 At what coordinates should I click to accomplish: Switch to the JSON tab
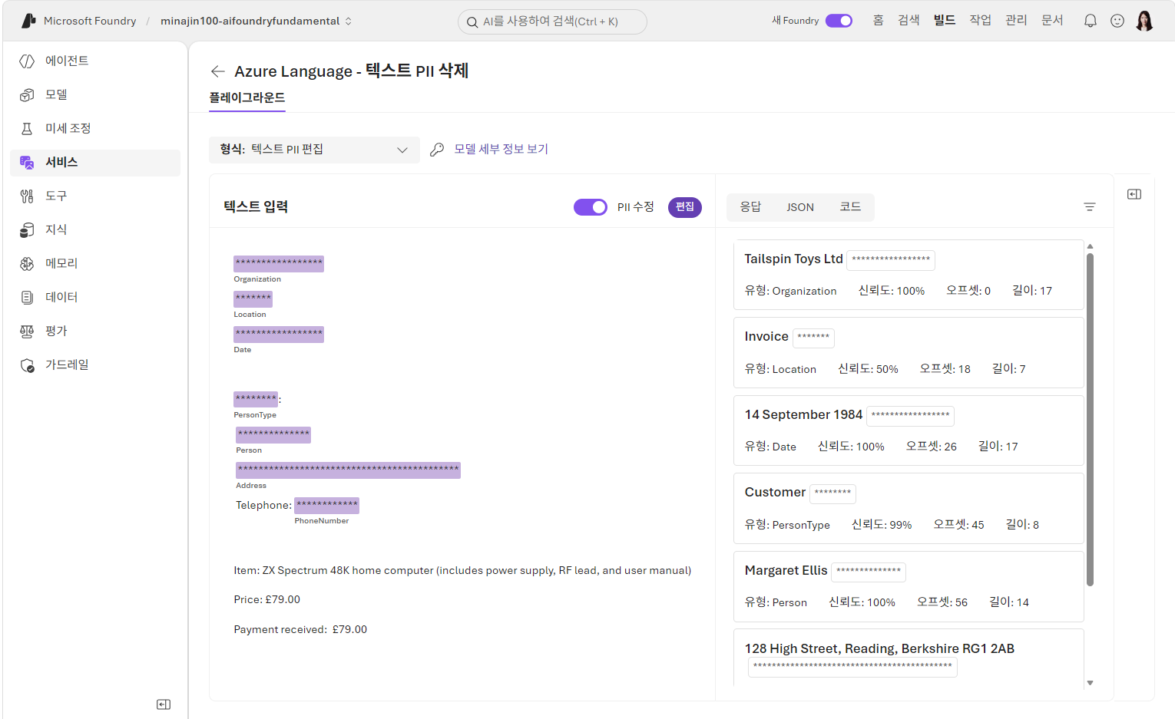point(800,207)
